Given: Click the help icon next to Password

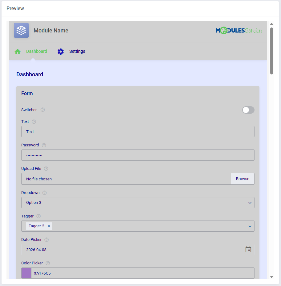Looking at the screenshot, I should click(x=44, y=145).
